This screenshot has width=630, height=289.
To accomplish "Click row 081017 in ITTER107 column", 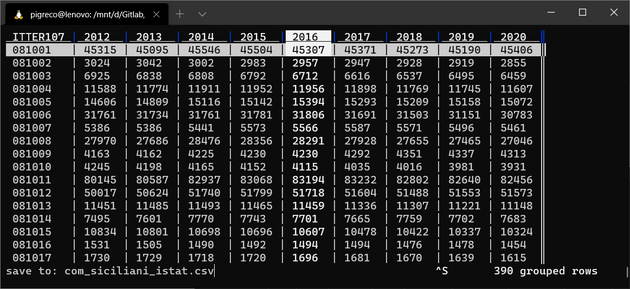I will 32,258.
